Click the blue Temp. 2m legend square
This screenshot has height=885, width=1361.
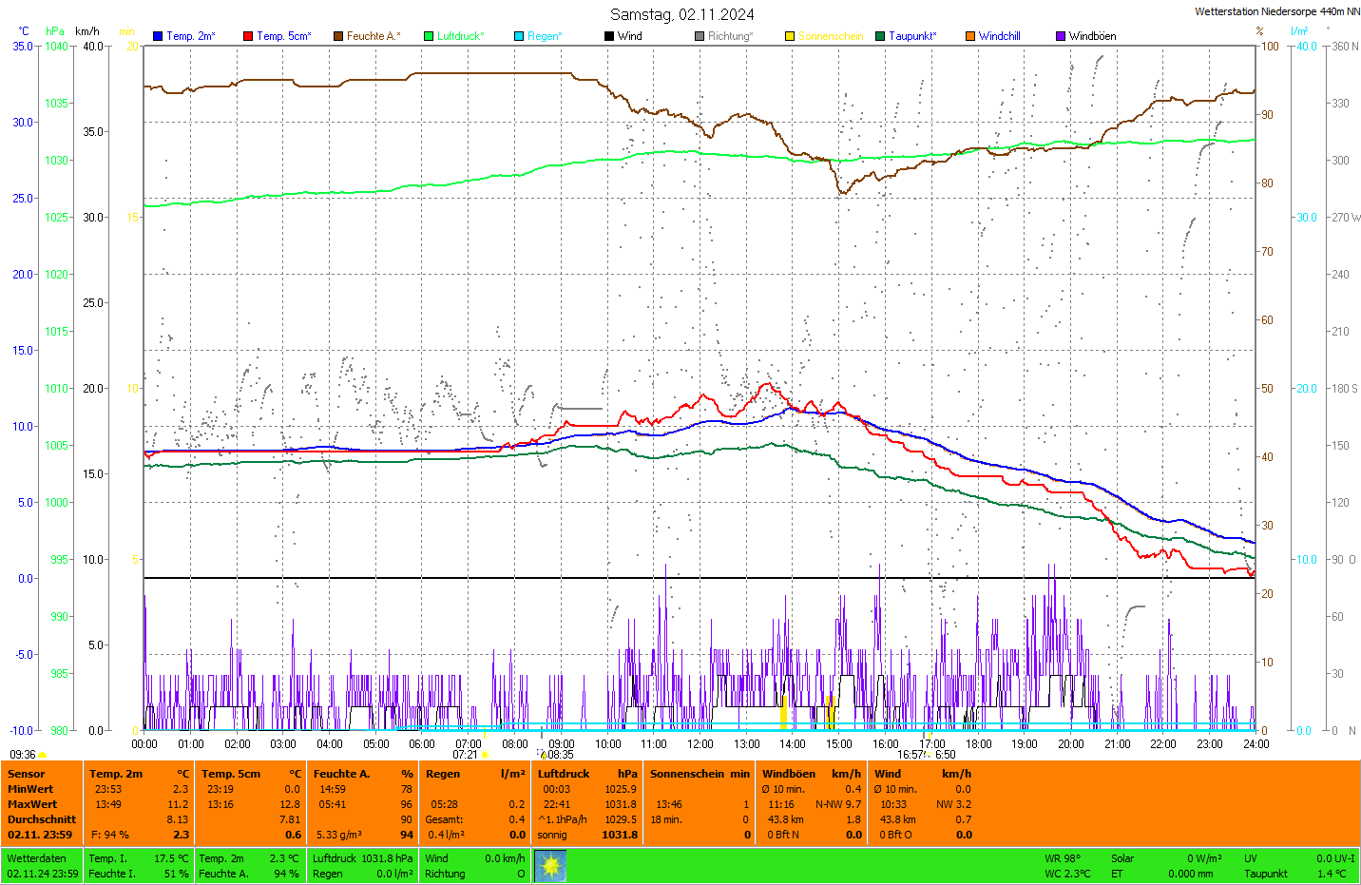click(158, 36)
